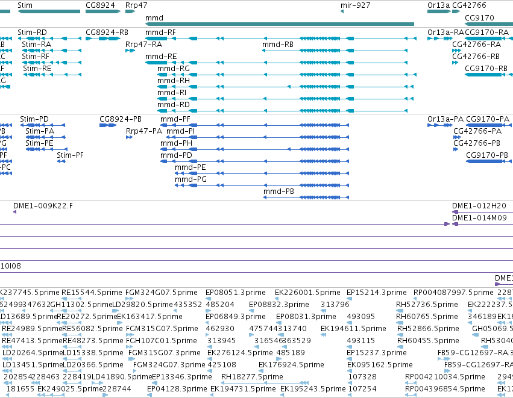Select the EP08051.3prime EST label

(236, 293)
